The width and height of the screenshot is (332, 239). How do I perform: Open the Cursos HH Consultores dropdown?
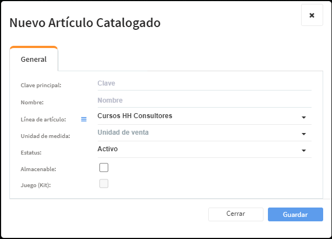pyautogui.click(x=204, y=116)
